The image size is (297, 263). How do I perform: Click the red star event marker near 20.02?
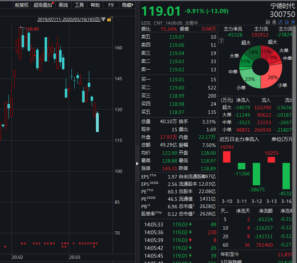[5, 247]
